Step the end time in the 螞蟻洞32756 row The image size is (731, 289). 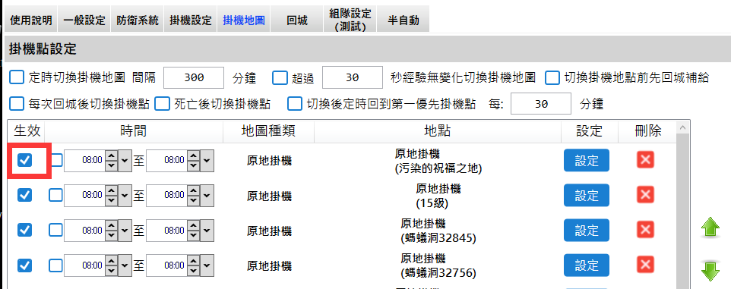[x=195, y=265]
